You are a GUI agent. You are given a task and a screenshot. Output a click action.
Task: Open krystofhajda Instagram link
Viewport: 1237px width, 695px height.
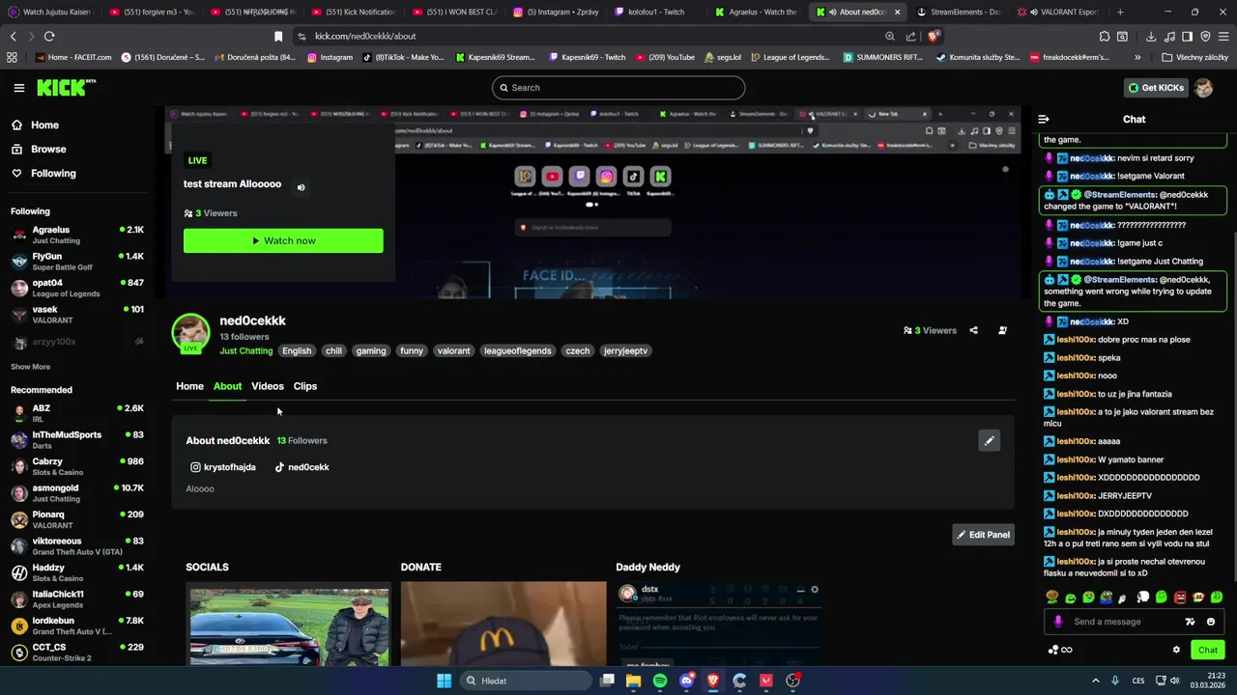tap(223, 467)
